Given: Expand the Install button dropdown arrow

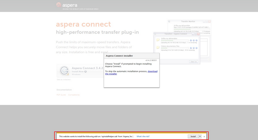Looking at the screenshot, I should point(200,137).
